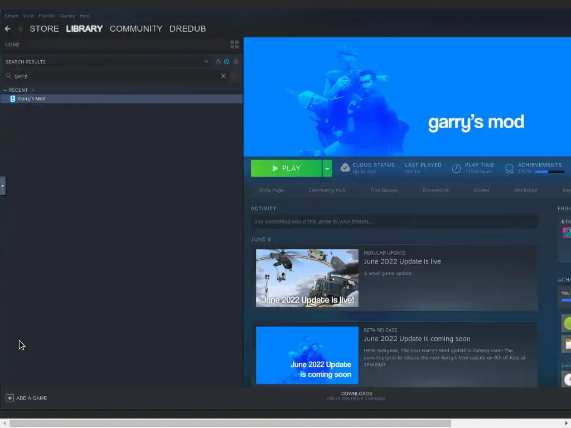Screen dimensions: 571x428
Task: Click the Achievements badge icon
Action: click(509, 168)
